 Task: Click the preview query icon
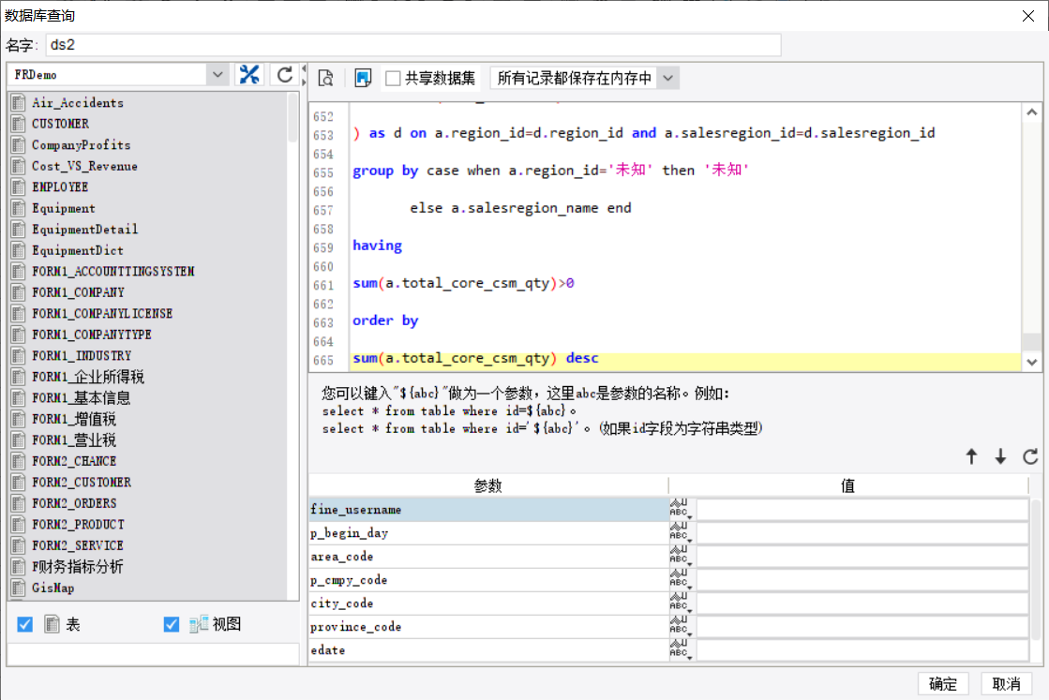[326, 78]
